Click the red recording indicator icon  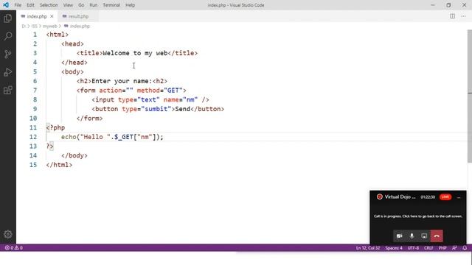(380, 197)
